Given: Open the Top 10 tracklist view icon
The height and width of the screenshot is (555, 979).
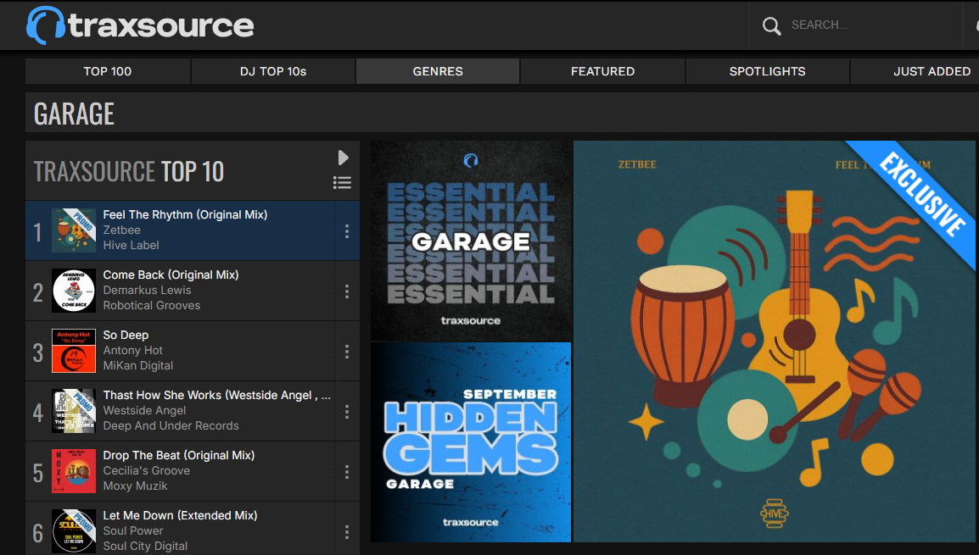Looking at the screenshot, I should point(343,182).
